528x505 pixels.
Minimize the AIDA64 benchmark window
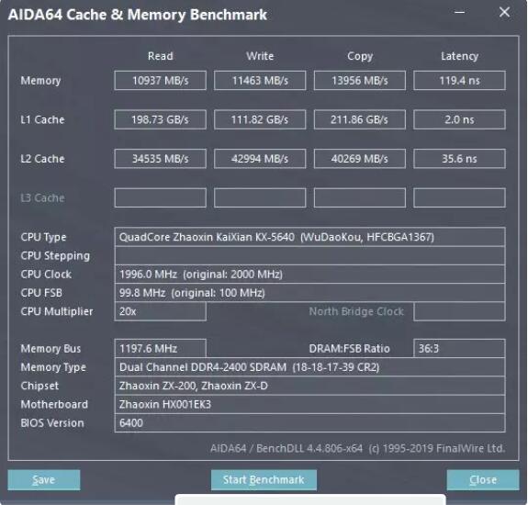(x=460, y=13)
